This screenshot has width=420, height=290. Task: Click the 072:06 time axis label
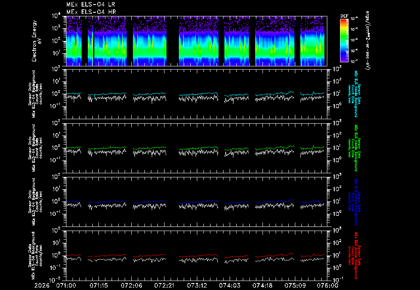coord(132,285)
